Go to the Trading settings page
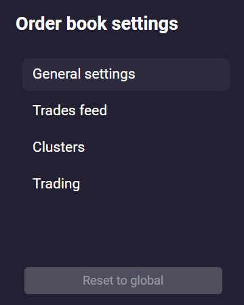Image resolution: width=244 pixels, height=305 pixels. point(126,184)
